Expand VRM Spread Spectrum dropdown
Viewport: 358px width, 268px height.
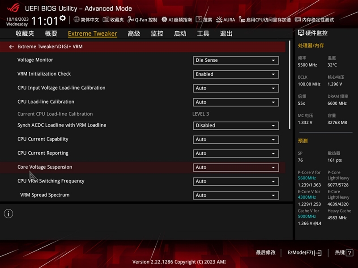click(236, 195)
